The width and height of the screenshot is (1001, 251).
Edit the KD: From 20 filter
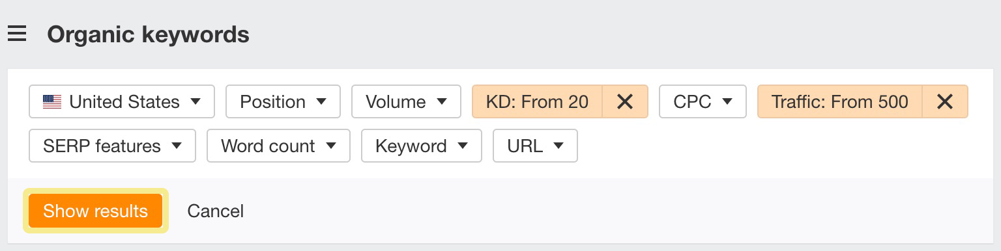[537, 101]
